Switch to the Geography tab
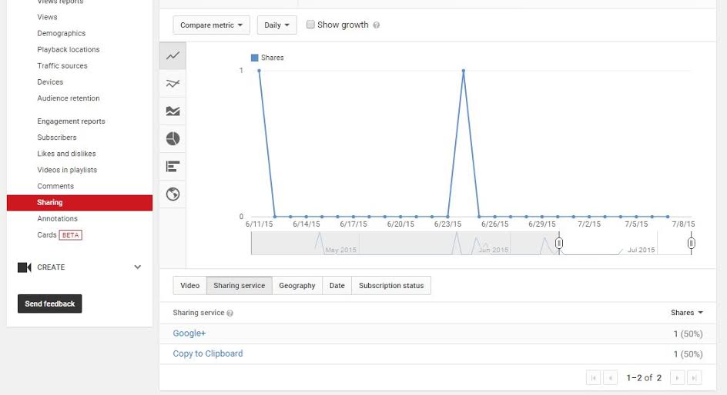Screen dimensions: 727x395 click(297, 285)
